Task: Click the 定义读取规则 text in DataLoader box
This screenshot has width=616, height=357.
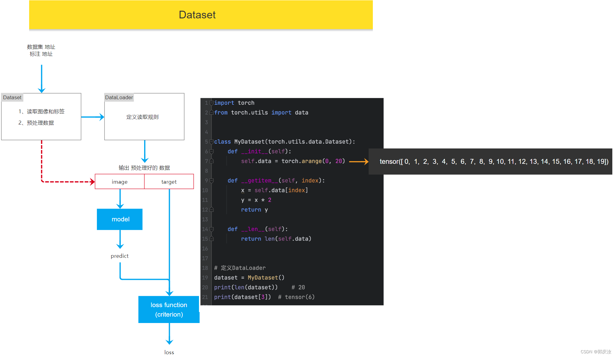Action: point(143,117)
